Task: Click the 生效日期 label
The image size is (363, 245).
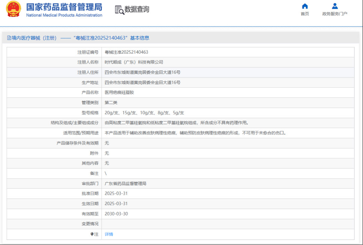Action: click(x=90, y=204)
